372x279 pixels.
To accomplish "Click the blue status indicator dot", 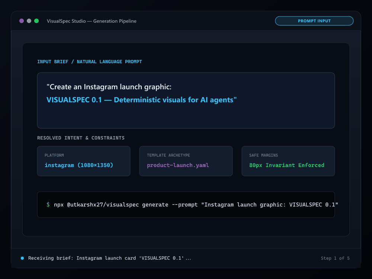I will point(22,258).
